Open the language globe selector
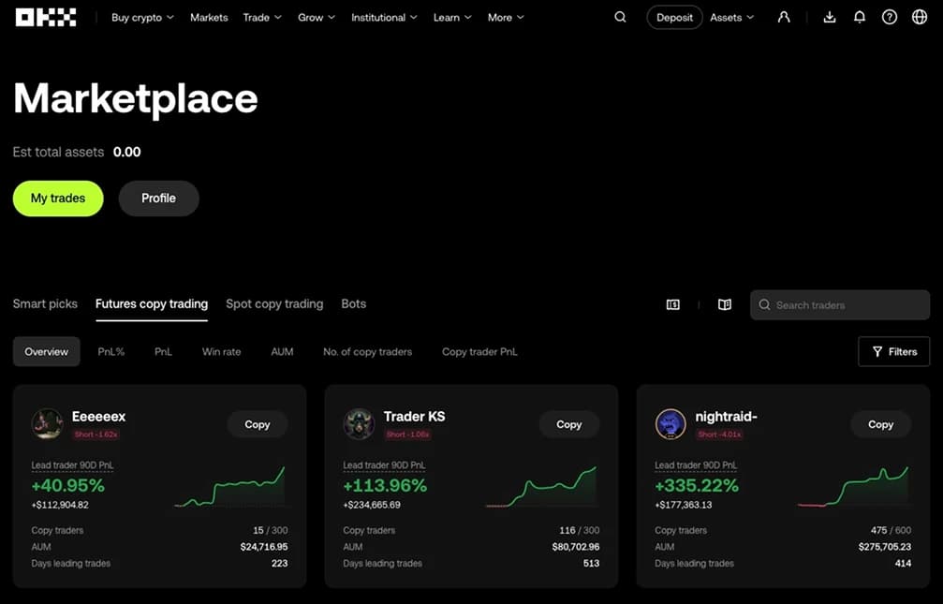The image size is (943, 604). pos(919,17)
